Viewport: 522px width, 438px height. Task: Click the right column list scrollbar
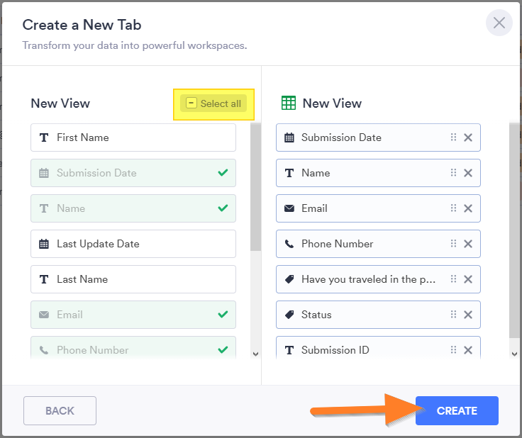tap(514, 234)
